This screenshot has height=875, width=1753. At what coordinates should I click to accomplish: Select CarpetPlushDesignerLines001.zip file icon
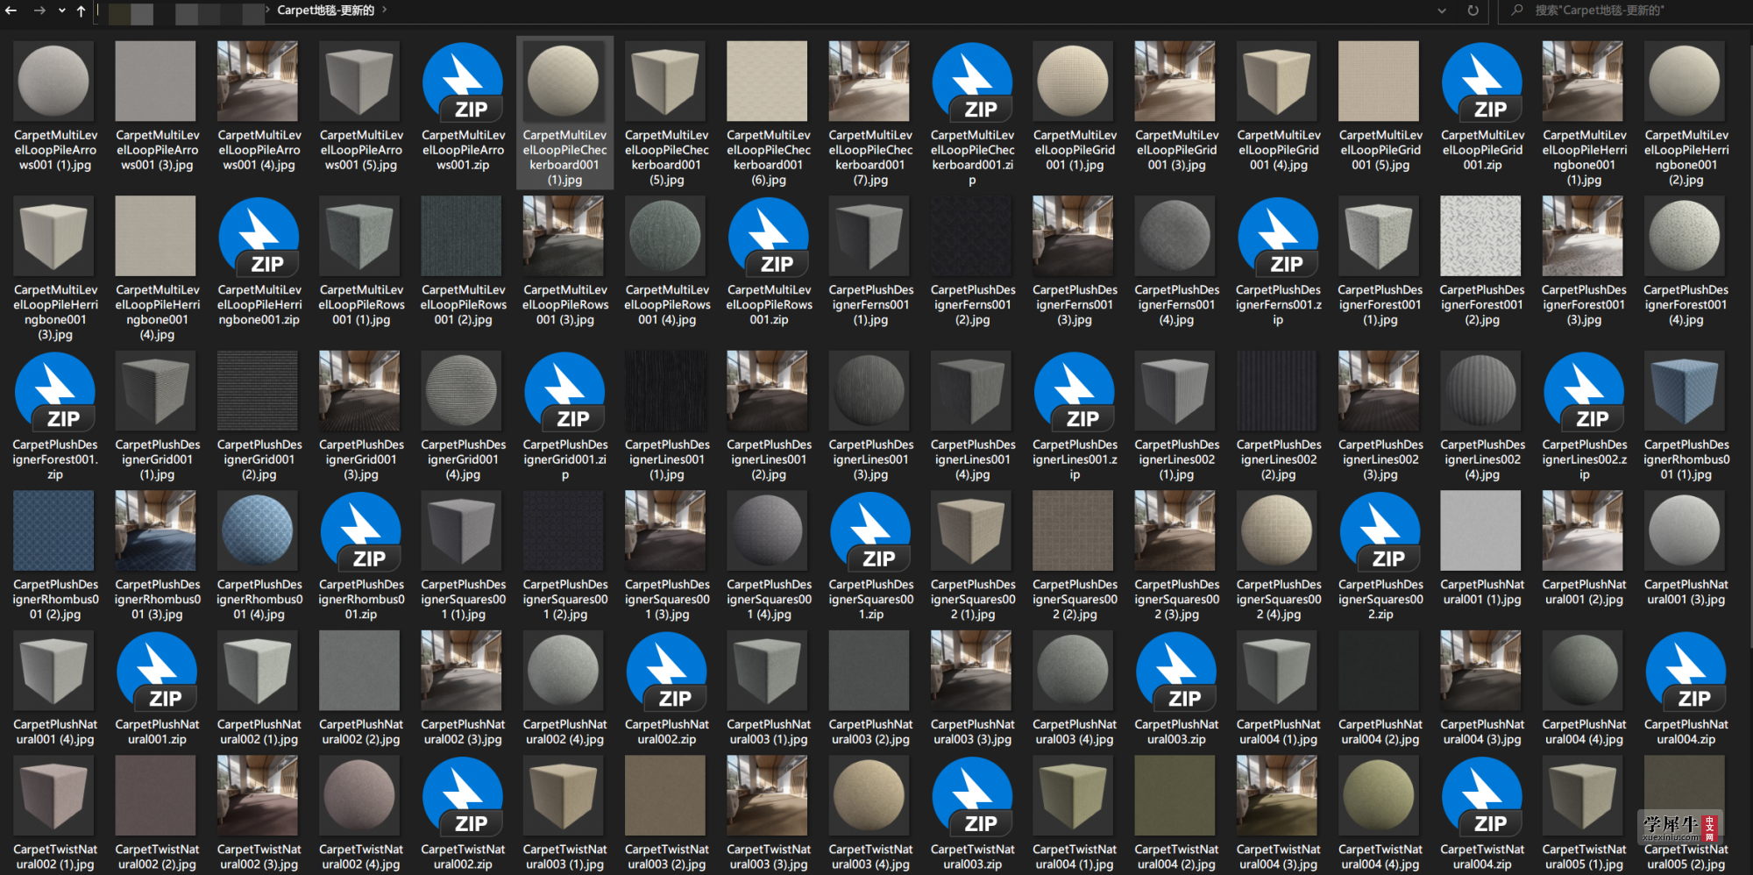1075,391
